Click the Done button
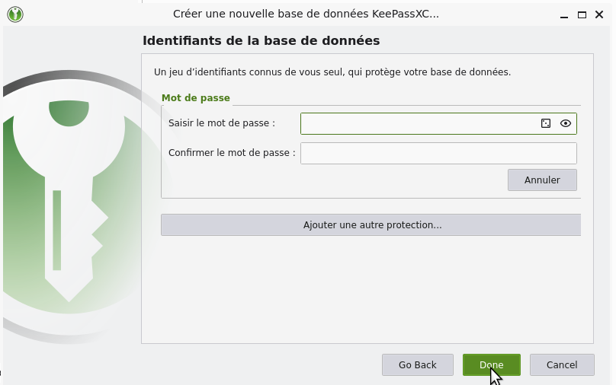Viewport: 616px width, 385px height. pyautogui.click(x=491, y=365)
